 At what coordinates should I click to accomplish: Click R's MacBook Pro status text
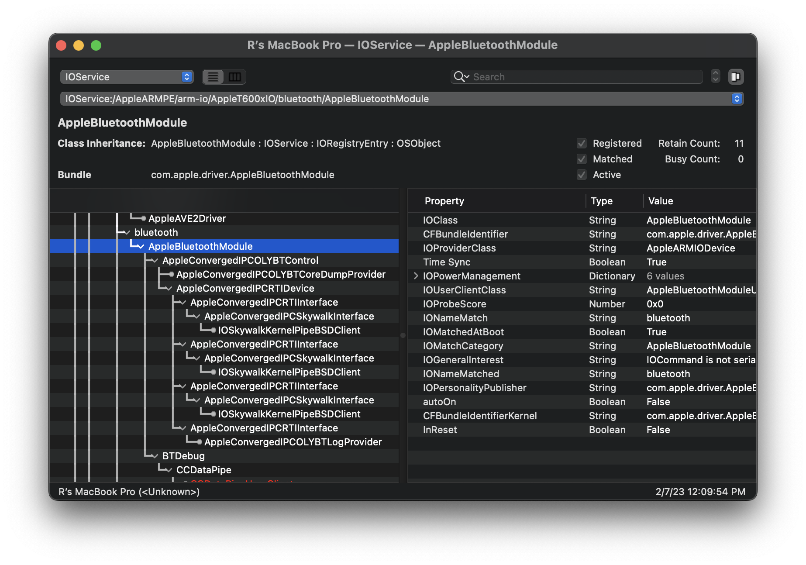(x=129, y=492)
